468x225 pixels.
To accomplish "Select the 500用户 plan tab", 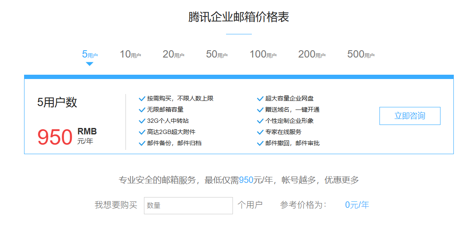I will click(361, 55).
